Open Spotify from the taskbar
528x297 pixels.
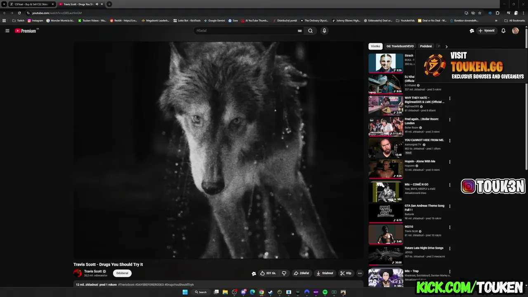pyautogui.click(x=325, y=292)
